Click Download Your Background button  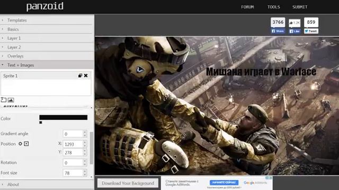click(x=128, y=183)
